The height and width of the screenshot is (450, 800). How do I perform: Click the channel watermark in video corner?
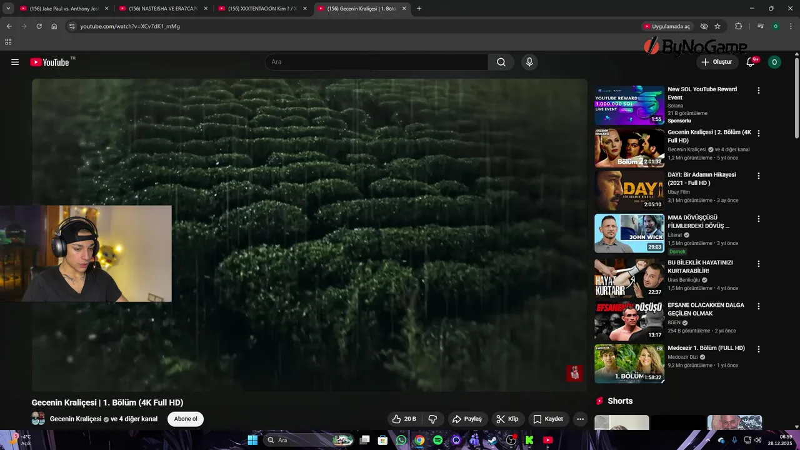click(x=574, y=373)
